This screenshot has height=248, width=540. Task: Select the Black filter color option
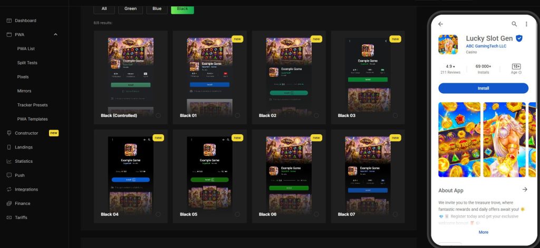[182, 8]
